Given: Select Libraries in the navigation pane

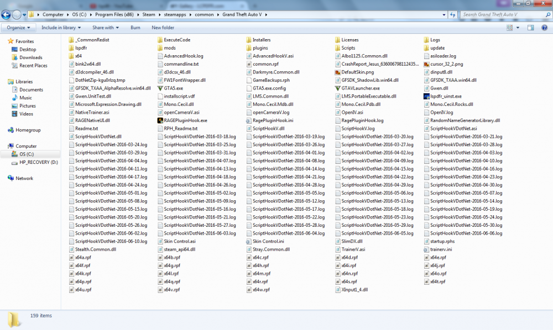Looking at the screenshot, I should (24, 82).
